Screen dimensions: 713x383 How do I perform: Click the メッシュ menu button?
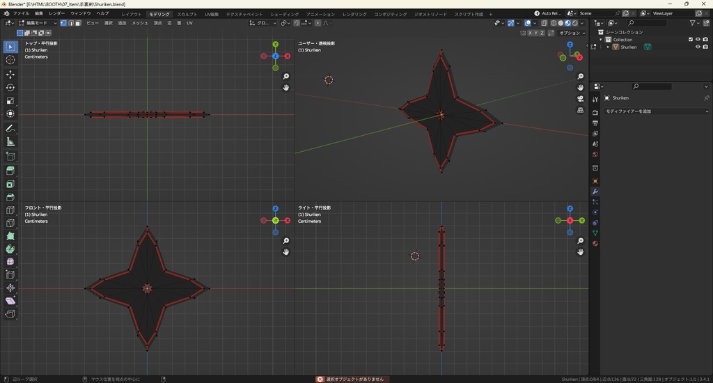[139, 23]
